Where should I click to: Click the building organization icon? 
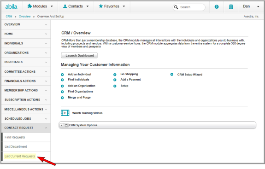click(x=231, y=7)
